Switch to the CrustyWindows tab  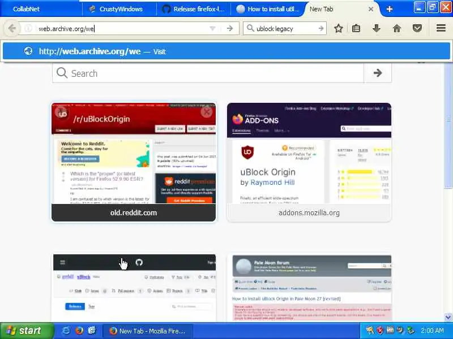(x=120, y=9)
